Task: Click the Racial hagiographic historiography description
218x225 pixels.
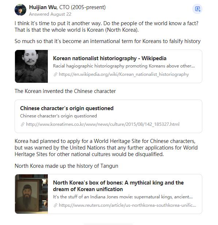Action: pyautogui.click(x=124, y=66)
